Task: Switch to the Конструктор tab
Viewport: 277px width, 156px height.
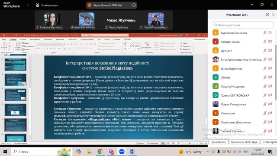Action: click(35, 39)
